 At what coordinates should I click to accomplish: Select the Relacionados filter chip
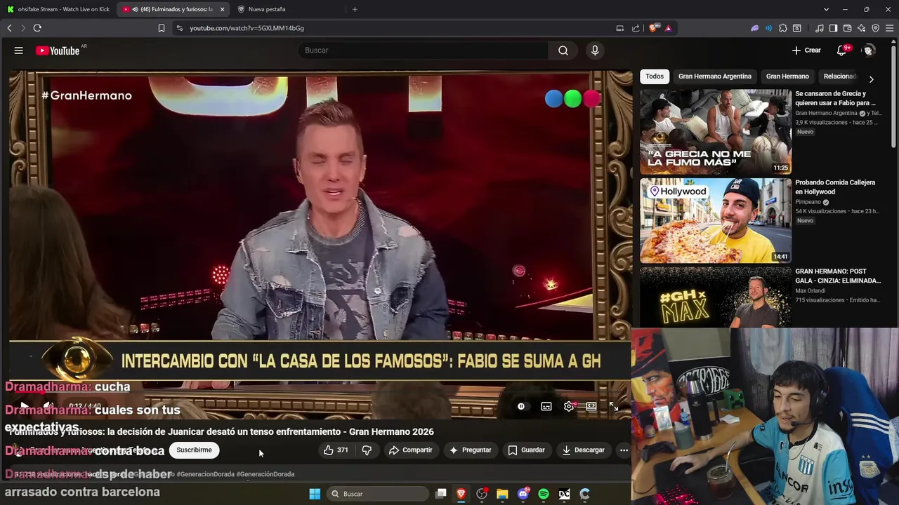(840, 76)
